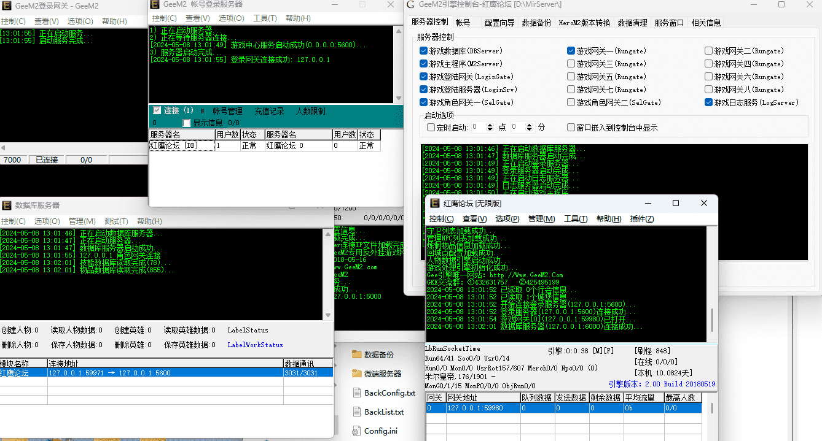Select the 数据备份 folder icon
Screen dimensions: 822x441
356,355
